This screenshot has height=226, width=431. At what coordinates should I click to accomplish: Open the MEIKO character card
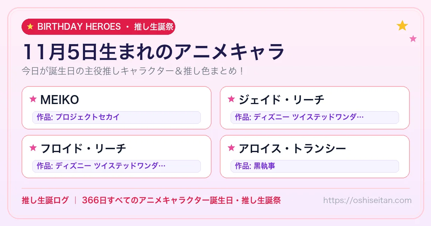tap(116, 108)
